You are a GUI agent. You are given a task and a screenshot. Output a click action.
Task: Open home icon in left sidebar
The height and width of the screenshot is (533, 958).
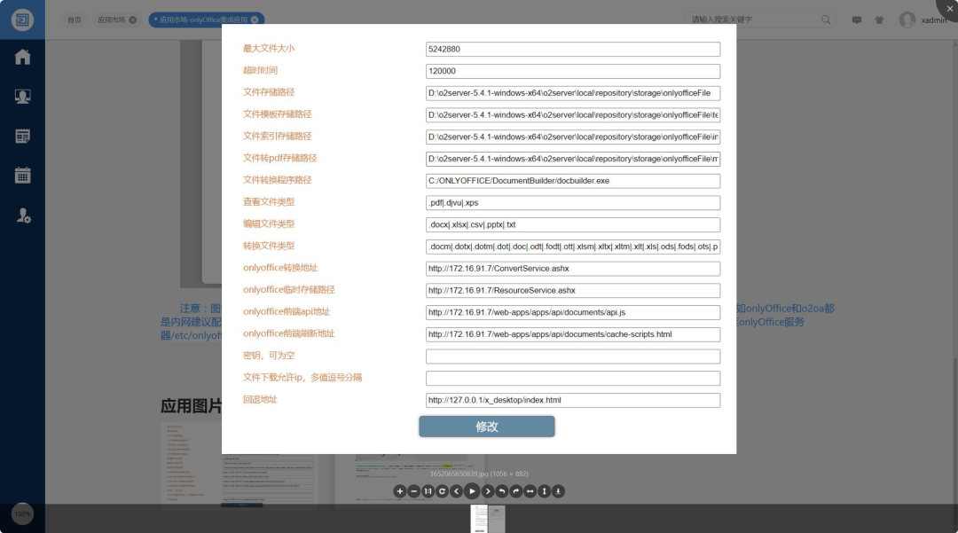[22, 57]
